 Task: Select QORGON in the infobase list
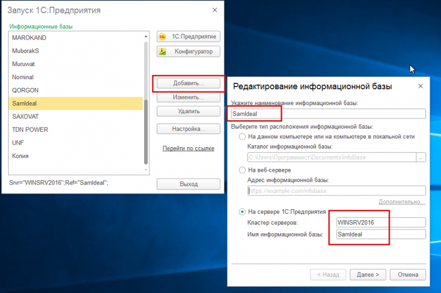coord(76,90)
